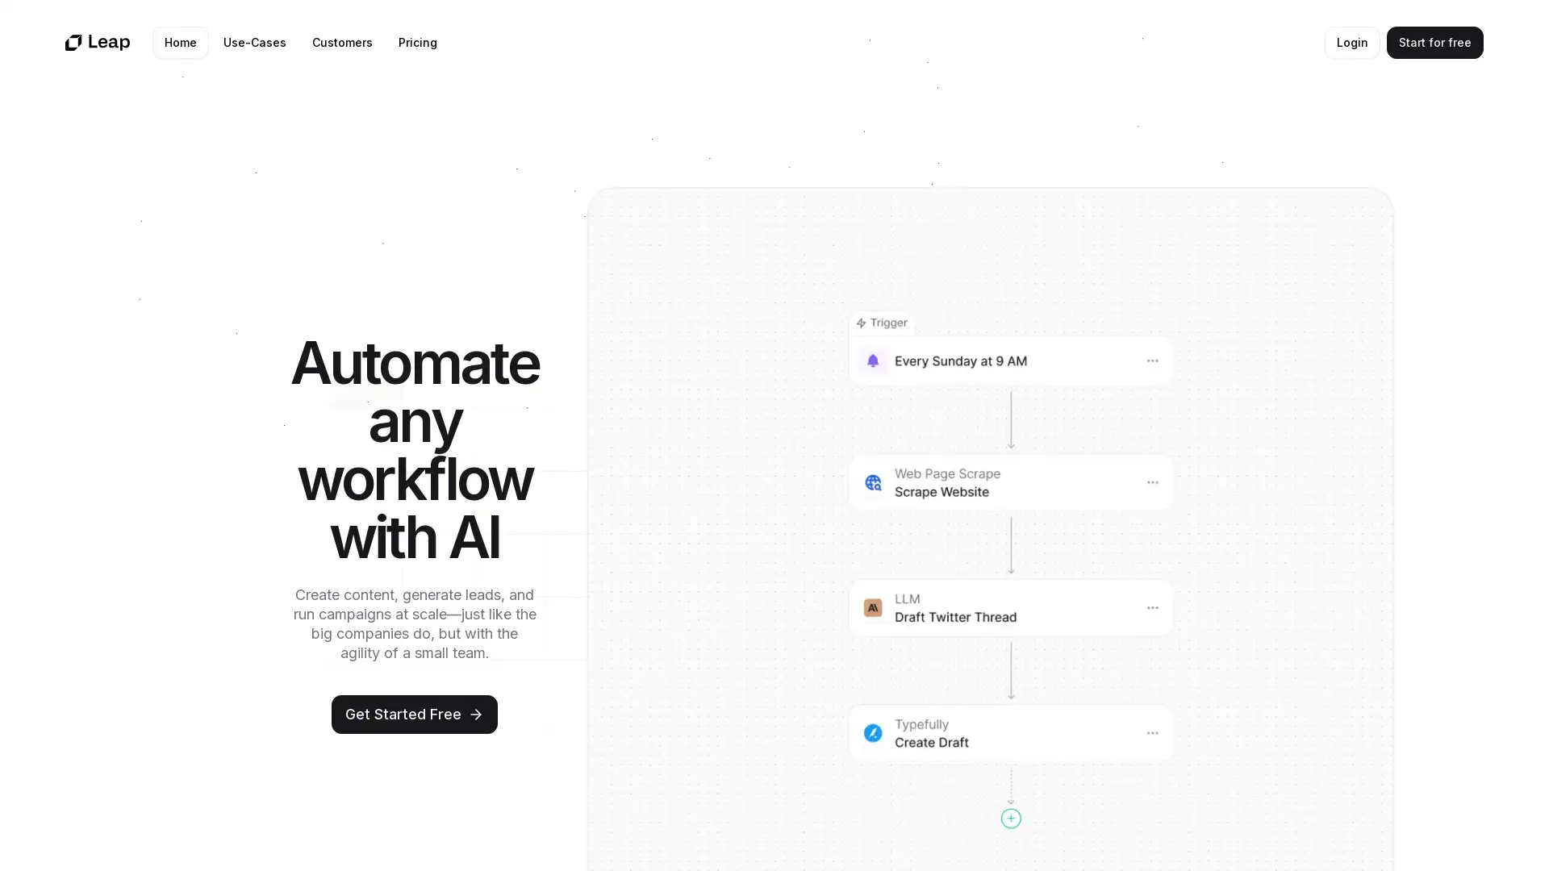Image resolution: width=1549 pixels, height=871 pixels.
Task: Click the options menu for Draft Twitter Thread
Action: point(1152,607)
